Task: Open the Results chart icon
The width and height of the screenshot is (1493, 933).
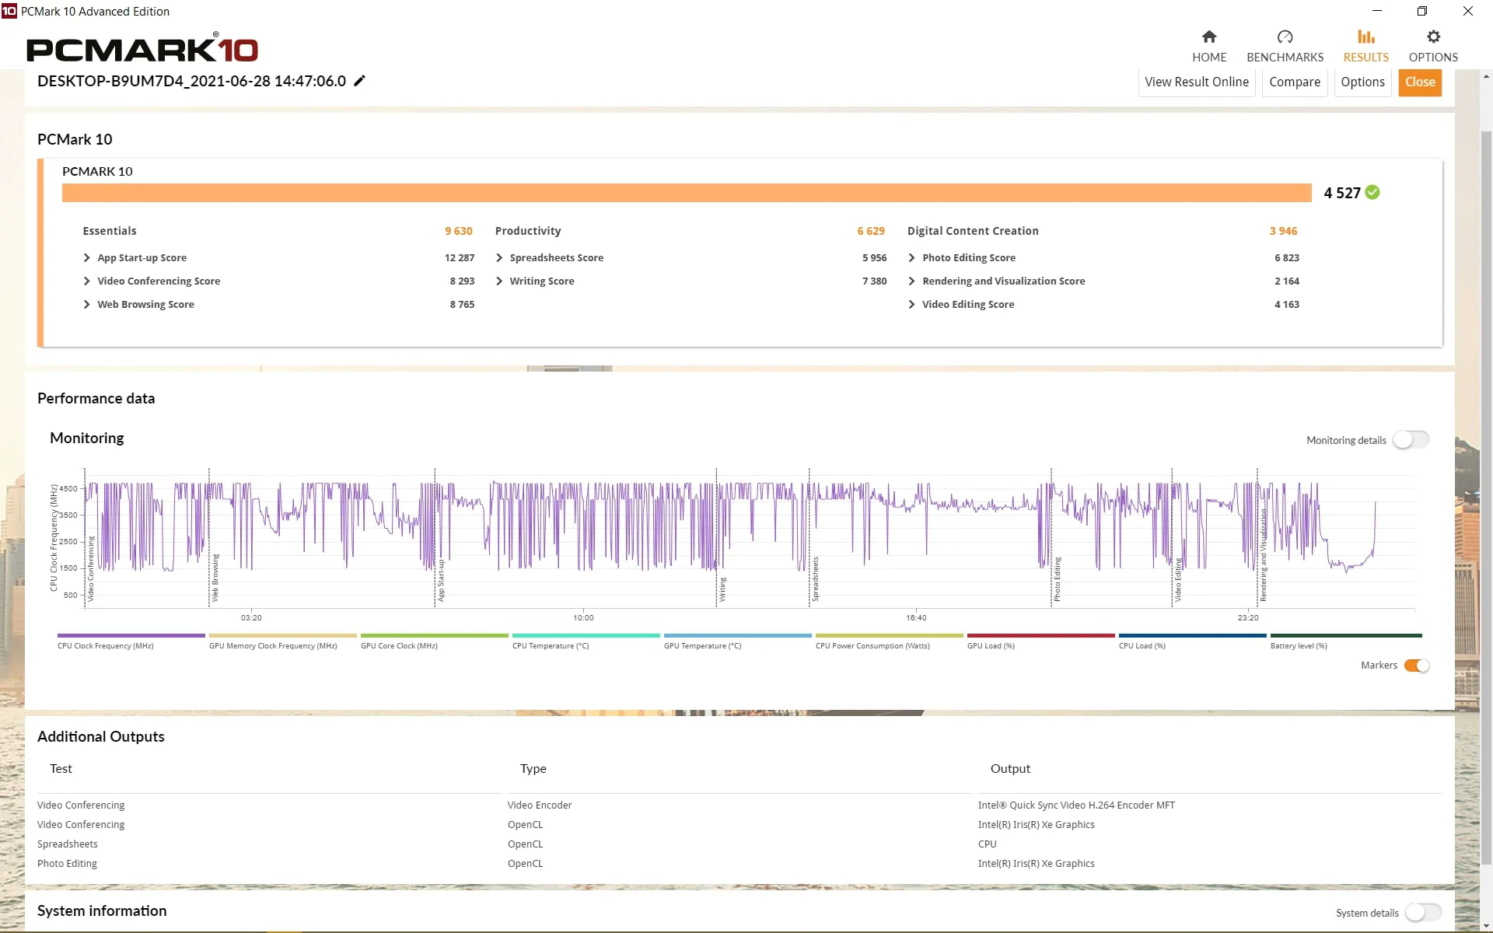Action: click(x=1365, y=37)
